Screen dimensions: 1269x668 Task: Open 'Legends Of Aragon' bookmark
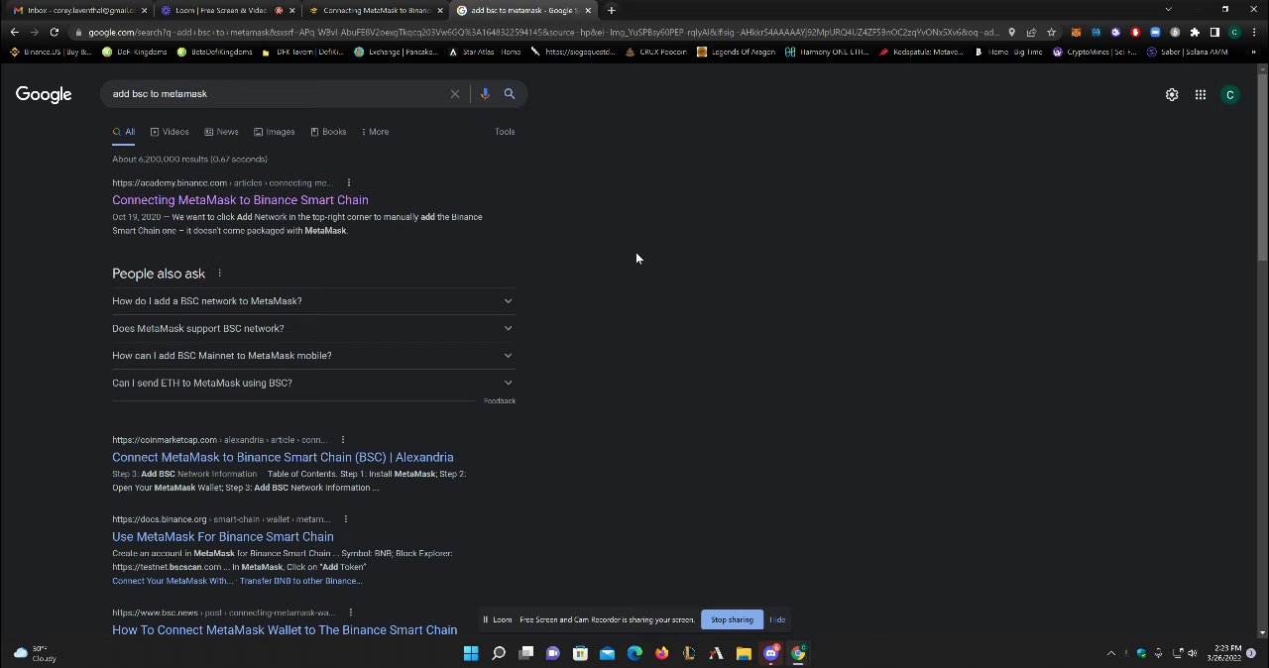[737, 52]
